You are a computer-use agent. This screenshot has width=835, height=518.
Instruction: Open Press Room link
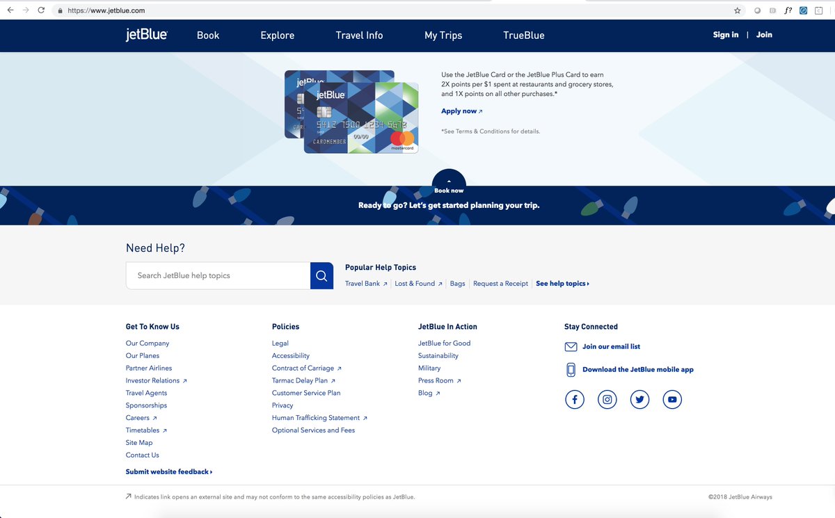click(x=440, y=381)
